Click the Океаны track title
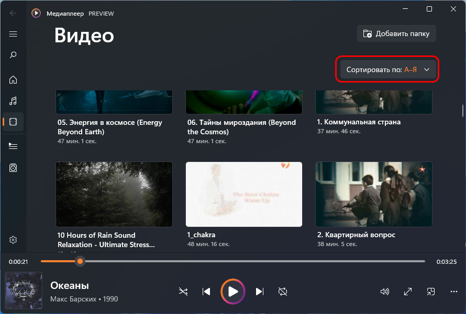This screenshot has height=314, width=466. tap(70, 285)
